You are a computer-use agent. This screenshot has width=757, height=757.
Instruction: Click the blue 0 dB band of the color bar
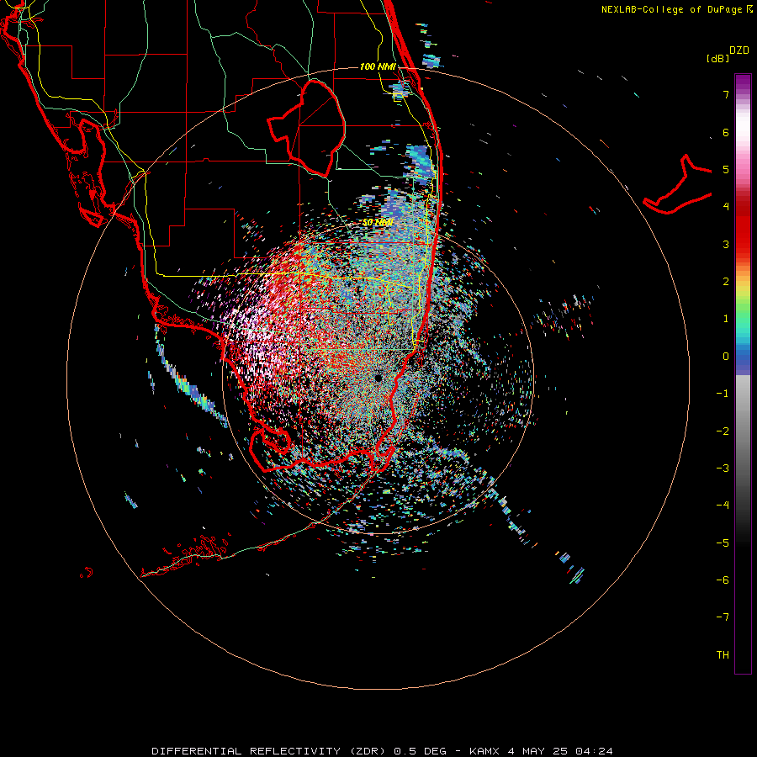[x=743, y=357]
